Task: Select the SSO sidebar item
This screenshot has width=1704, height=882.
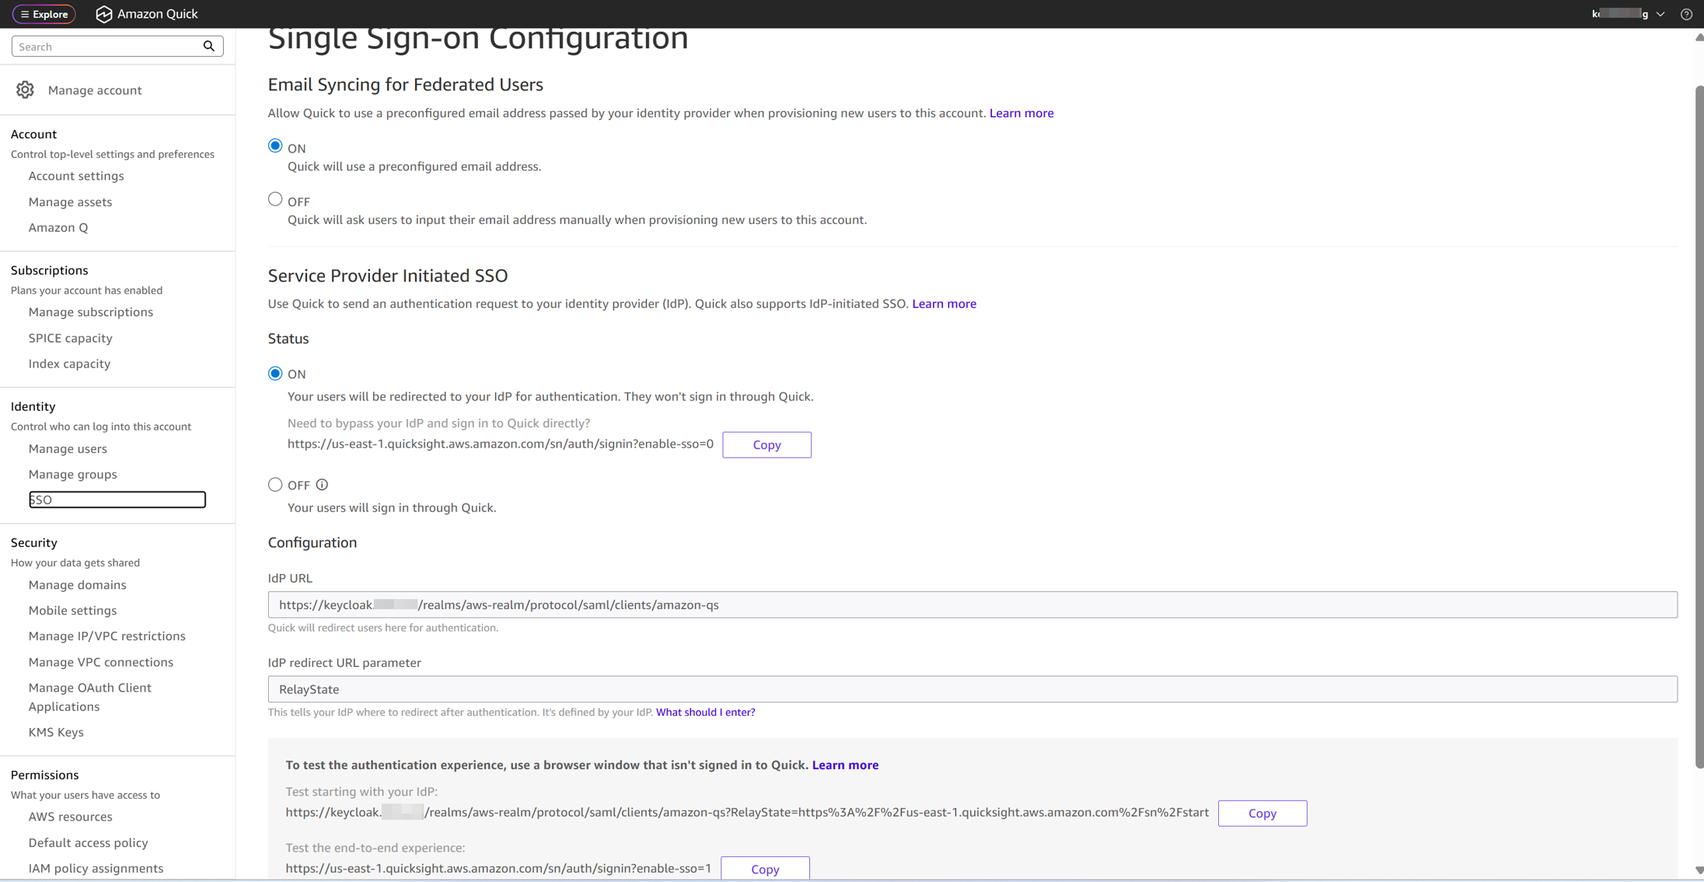Action: coord(117,500)
